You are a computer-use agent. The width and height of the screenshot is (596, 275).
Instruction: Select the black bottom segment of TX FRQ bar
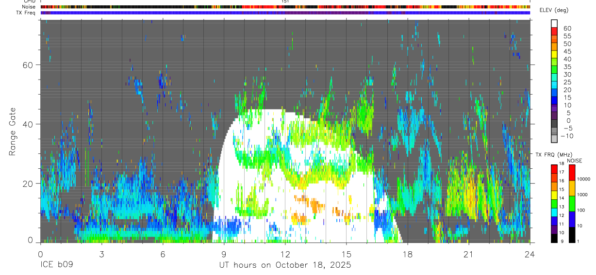(554, 238)
